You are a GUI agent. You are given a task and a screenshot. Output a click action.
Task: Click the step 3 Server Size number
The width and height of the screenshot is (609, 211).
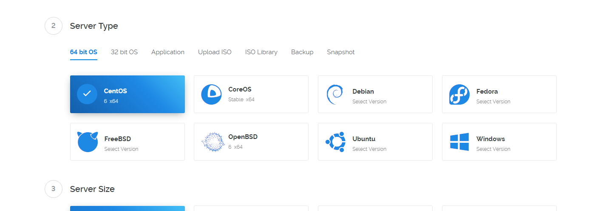54,189
